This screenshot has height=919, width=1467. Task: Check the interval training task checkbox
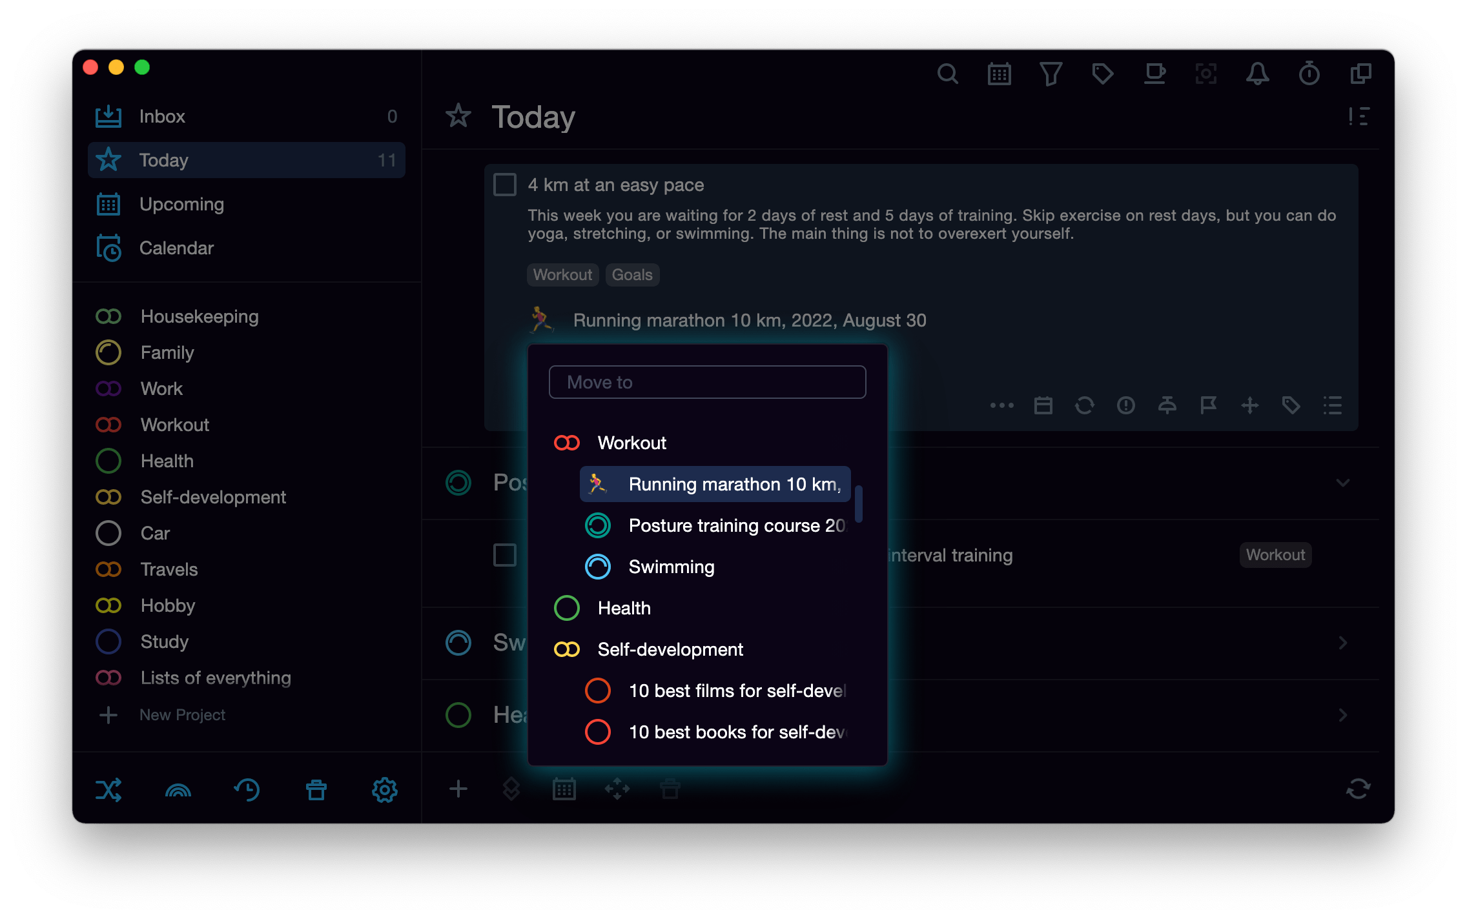pos(505,555)
